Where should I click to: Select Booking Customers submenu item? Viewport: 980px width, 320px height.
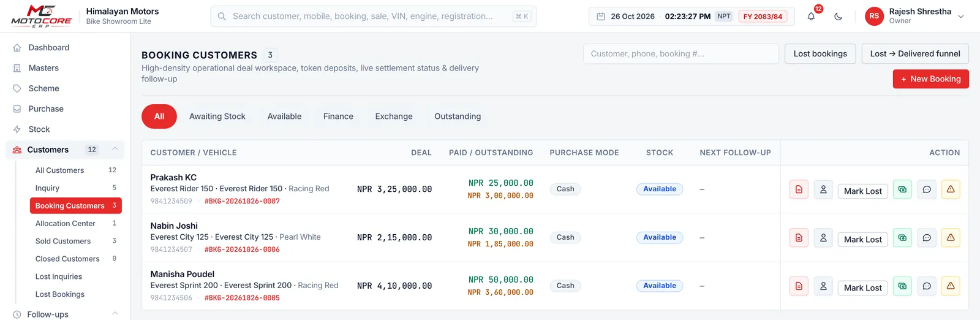(76, 206)
